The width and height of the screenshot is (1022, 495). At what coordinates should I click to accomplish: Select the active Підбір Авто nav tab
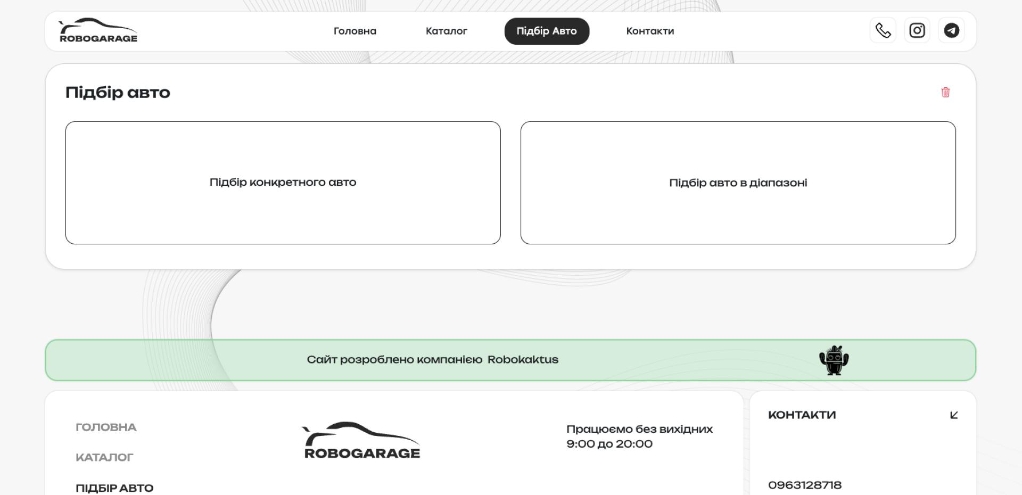(547, 31)
